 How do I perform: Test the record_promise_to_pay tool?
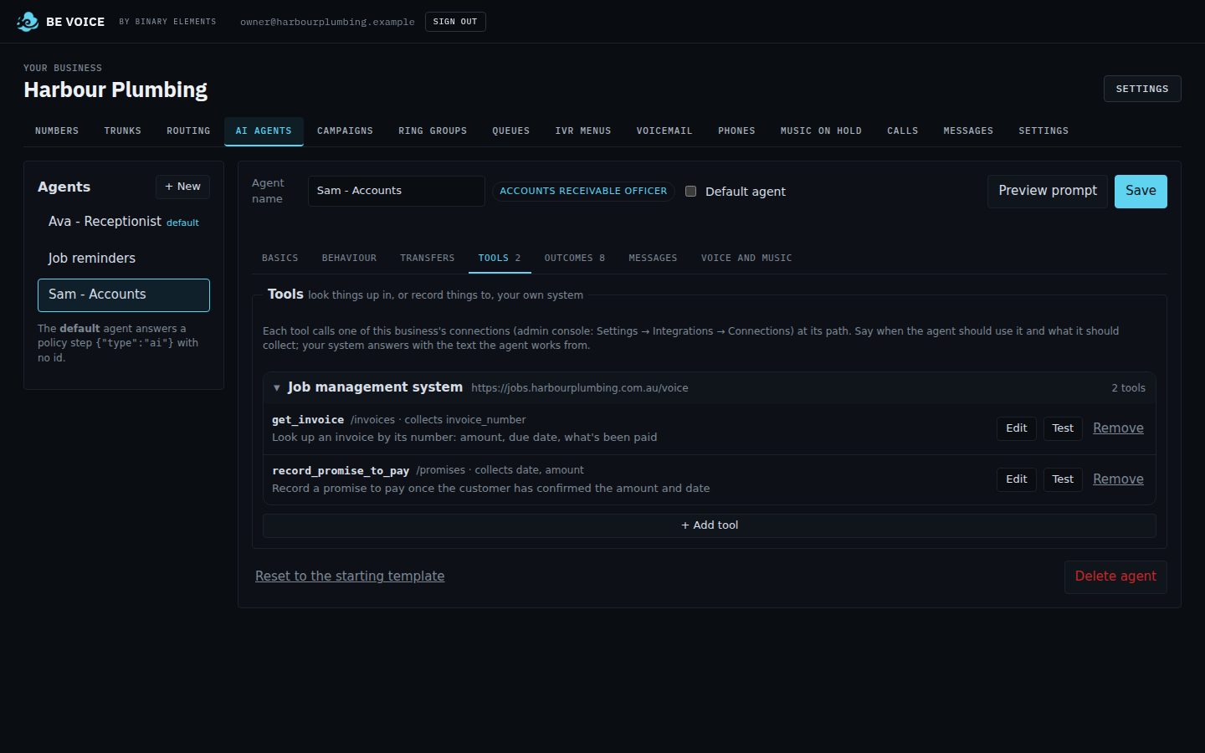pos(1063,479)
